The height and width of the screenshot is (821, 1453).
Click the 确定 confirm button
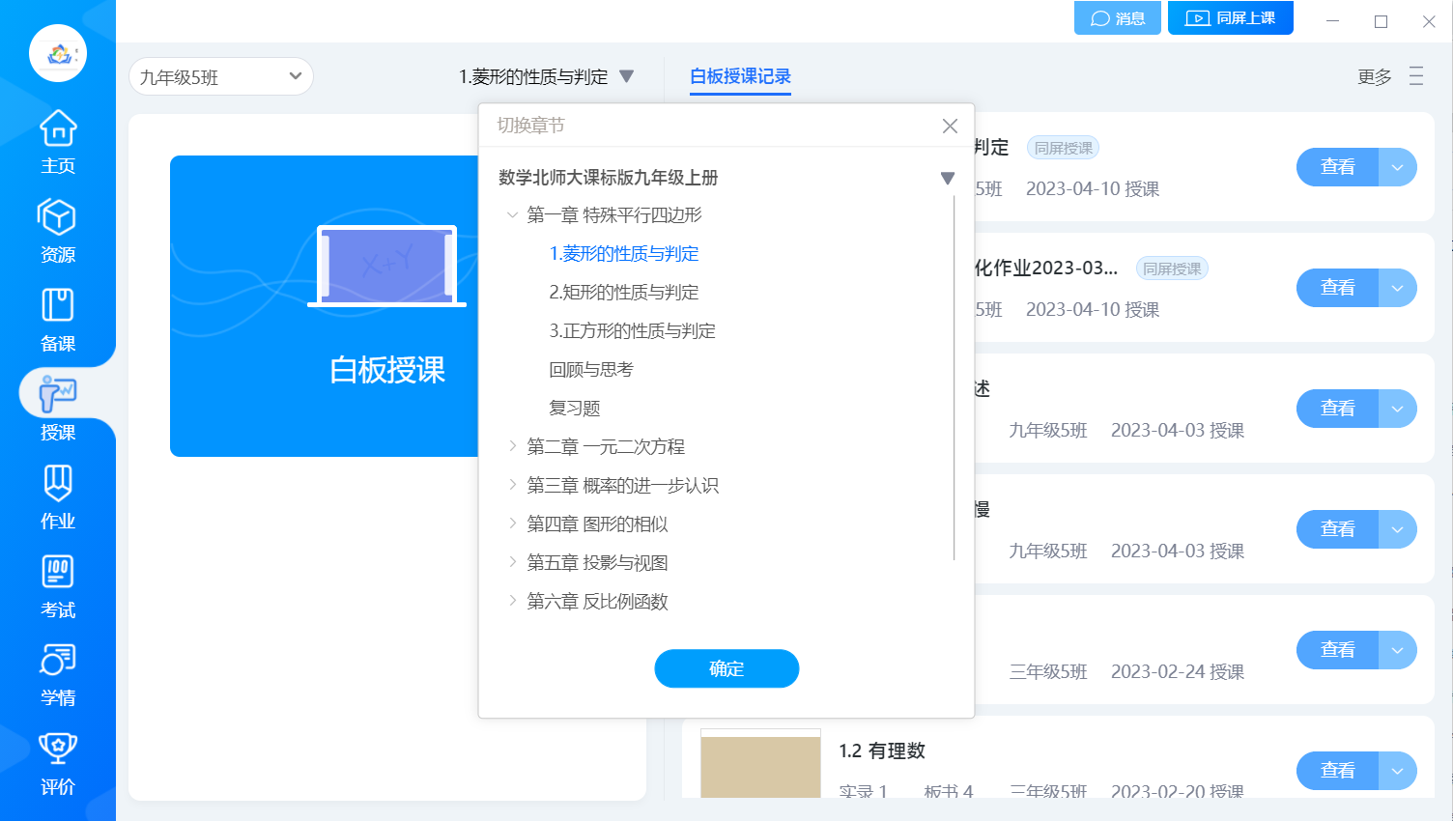(x=726, y=668)
